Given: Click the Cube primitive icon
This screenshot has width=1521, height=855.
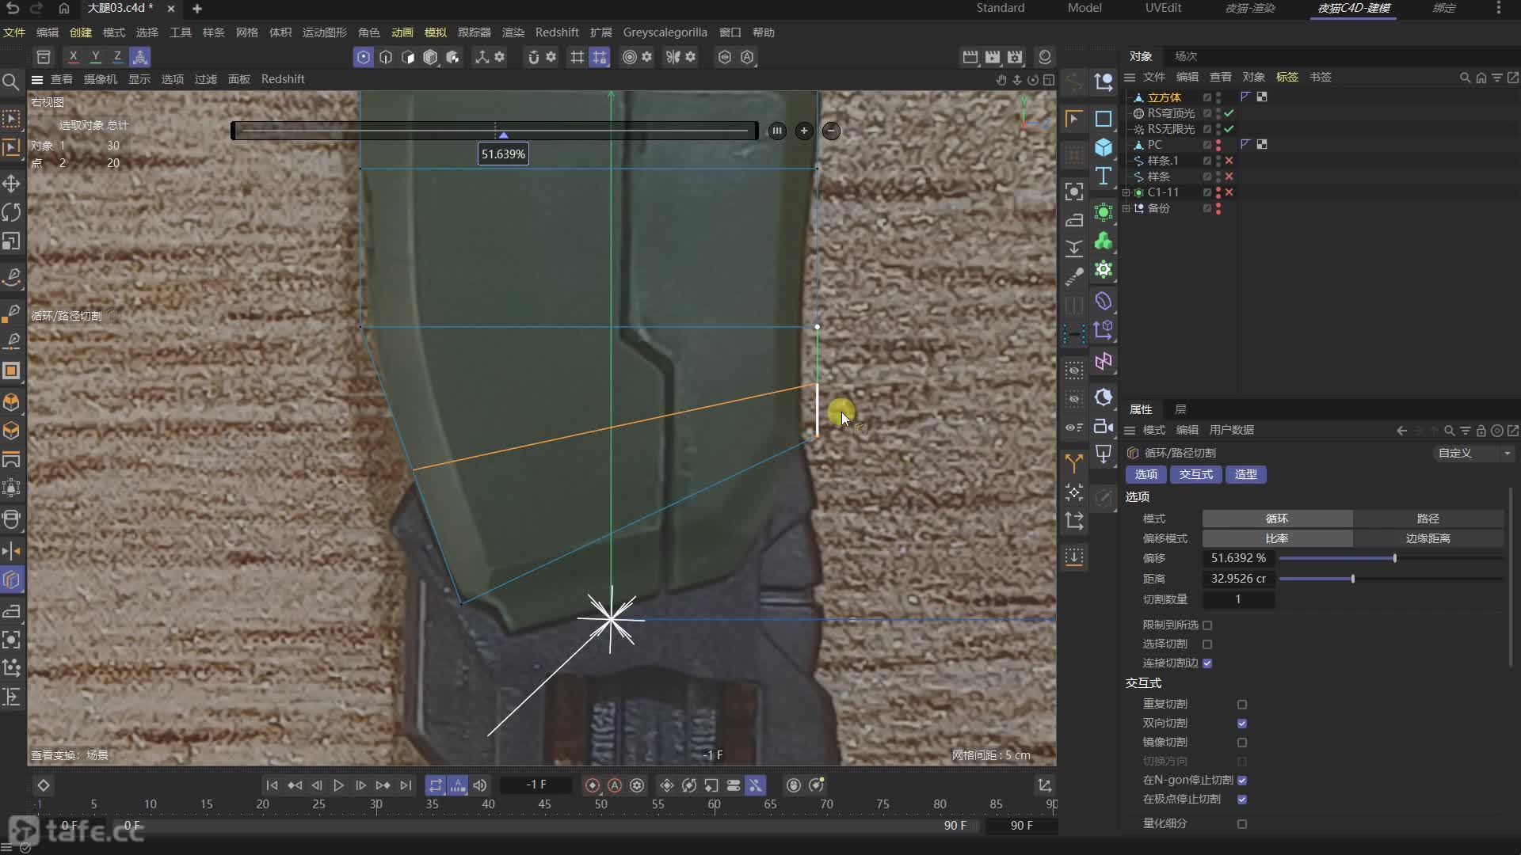Looking at the screenshot, I should (1103, 147).
